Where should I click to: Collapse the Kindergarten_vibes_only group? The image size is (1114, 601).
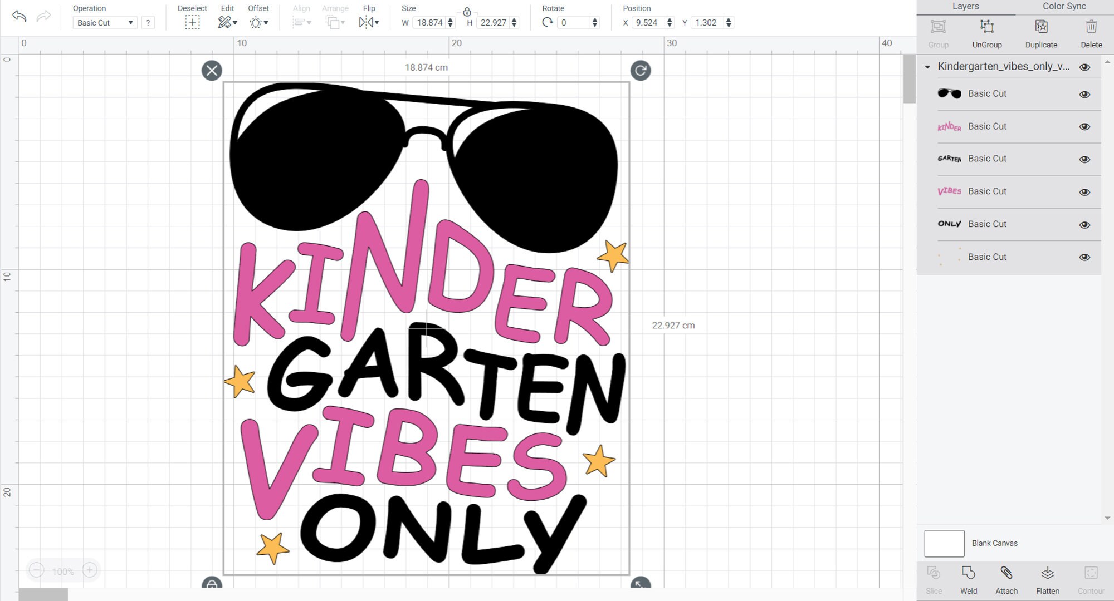click(x=927, y=67)
